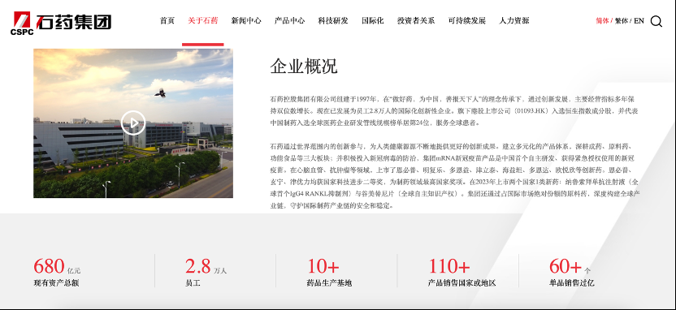The width and height of the screenshot is (676, 310).
Task: Click the 10+ figure
Action: coord(323,266)
